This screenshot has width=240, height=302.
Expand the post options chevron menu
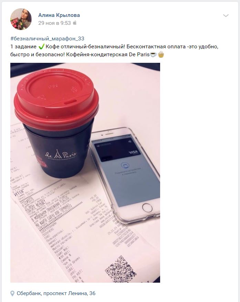tap(226, 16)
